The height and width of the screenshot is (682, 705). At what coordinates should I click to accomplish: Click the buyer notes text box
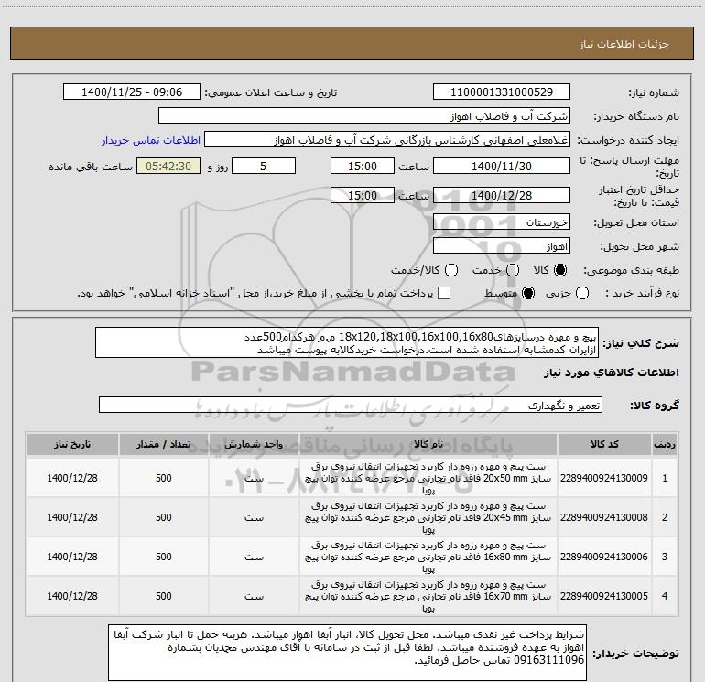347,653
